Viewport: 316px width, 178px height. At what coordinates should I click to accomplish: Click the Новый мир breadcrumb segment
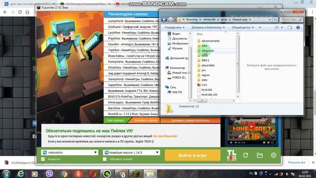pos(240,20)
